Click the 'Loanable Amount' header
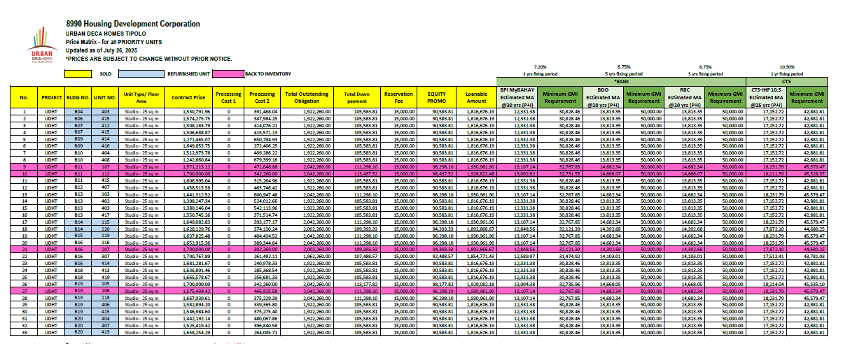The image size is (843, 344). [476, 96]
